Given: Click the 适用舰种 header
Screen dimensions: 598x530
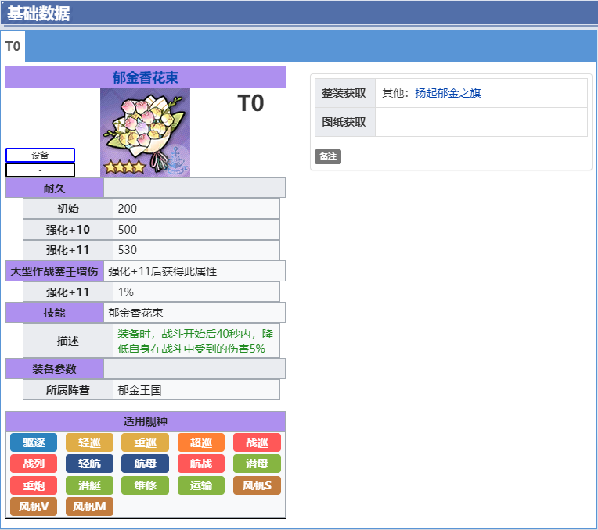Looking at the screenshot, I should 146,421.
